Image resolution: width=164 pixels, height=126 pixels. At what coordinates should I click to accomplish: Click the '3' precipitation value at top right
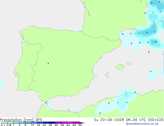(x=152, y=3)
